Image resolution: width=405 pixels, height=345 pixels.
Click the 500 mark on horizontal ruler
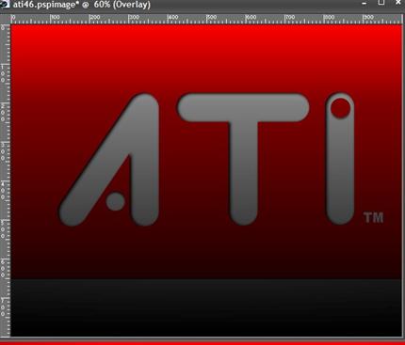coord(211,17)
